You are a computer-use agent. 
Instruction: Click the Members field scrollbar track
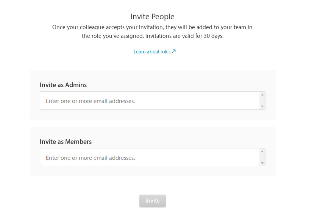[x=262, y=158]
